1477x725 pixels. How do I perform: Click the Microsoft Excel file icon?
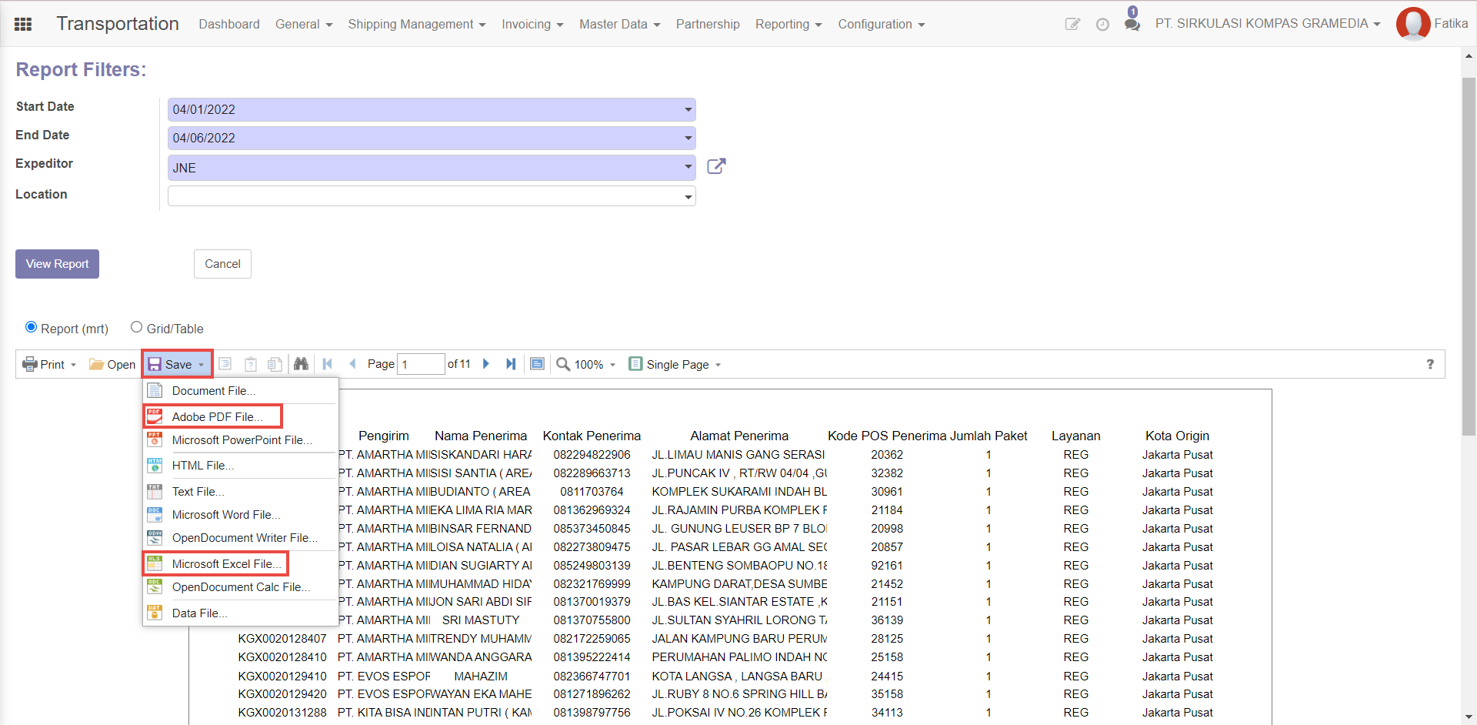point(155,563)
